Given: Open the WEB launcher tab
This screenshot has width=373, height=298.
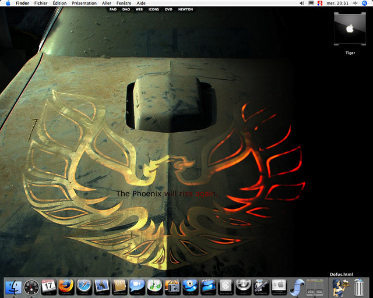Looking at the screenshot, I should [x=139, y=9].
